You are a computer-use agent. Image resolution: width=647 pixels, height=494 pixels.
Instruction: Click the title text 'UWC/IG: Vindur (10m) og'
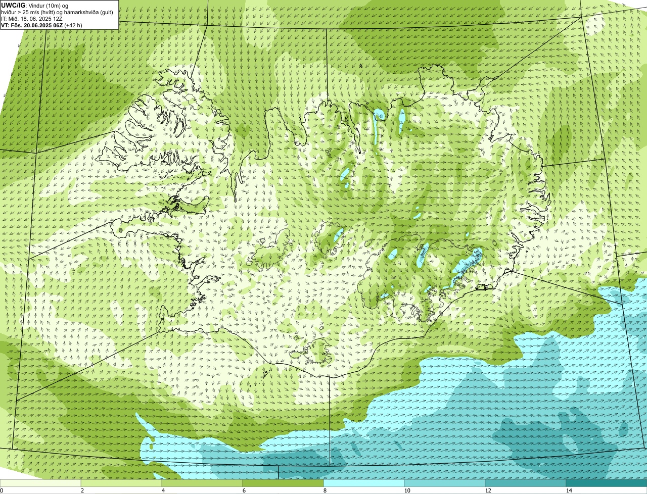pos(34,5)
